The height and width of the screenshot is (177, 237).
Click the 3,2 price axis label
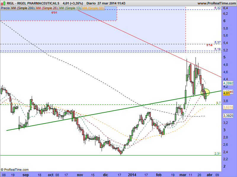(226, 123)
